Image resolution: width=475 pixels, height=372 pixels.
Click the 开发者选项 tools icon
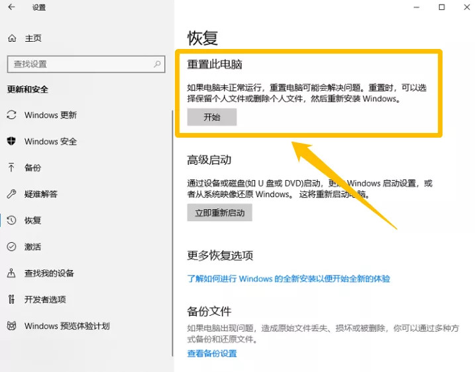pos(11,299)
